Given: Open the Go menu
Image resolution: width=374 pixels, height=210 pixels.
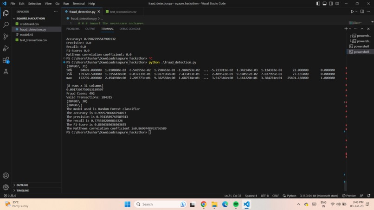Looking at the screenshot, I should (57, 4).
